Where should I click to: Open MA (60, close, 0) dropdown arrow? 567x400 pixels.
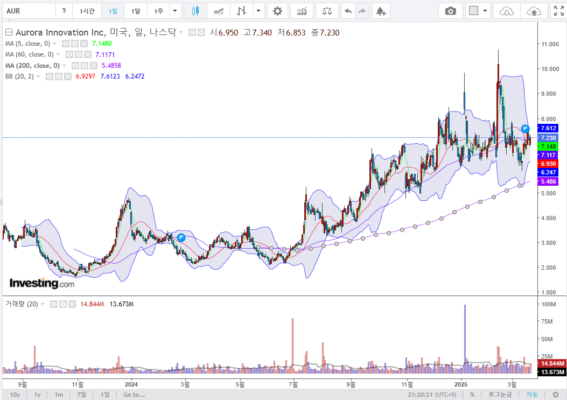click(58, 54)
